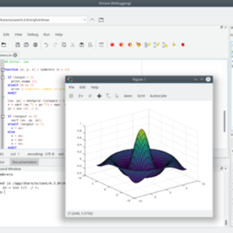
Task: Click the debugger Step icon
Action: (x=147, y=45)
